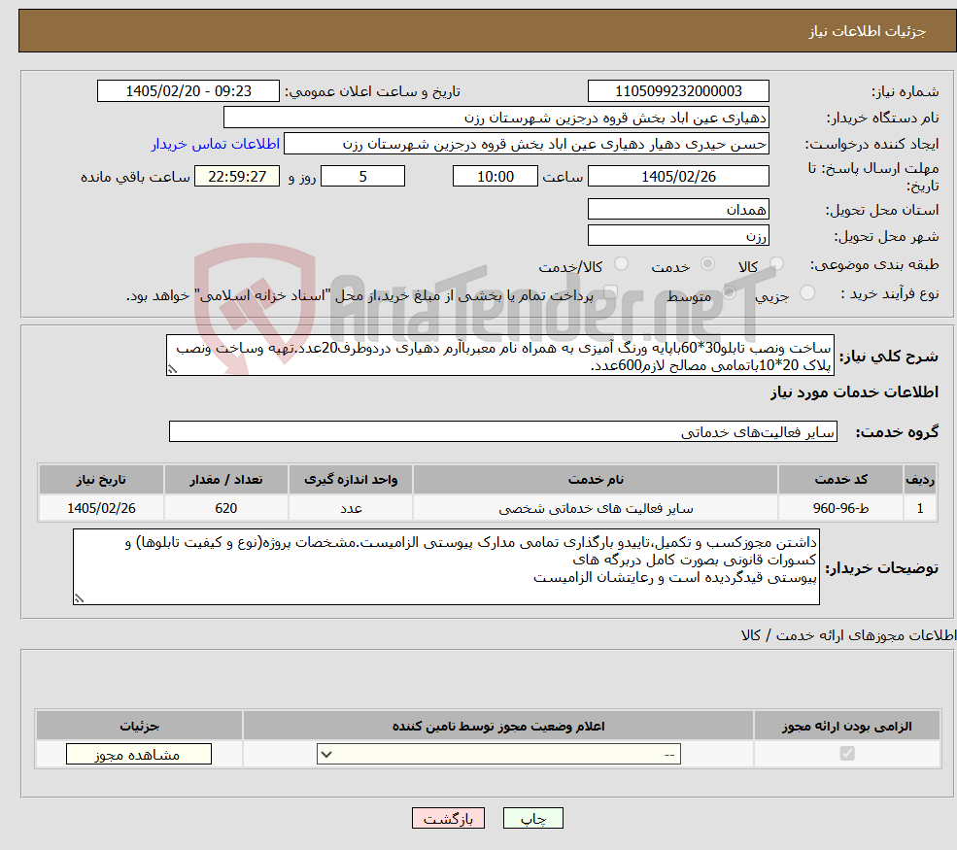Click the buyer notes textarea
Viewport: 957px width, 850px height.
(x=446, y=567)
